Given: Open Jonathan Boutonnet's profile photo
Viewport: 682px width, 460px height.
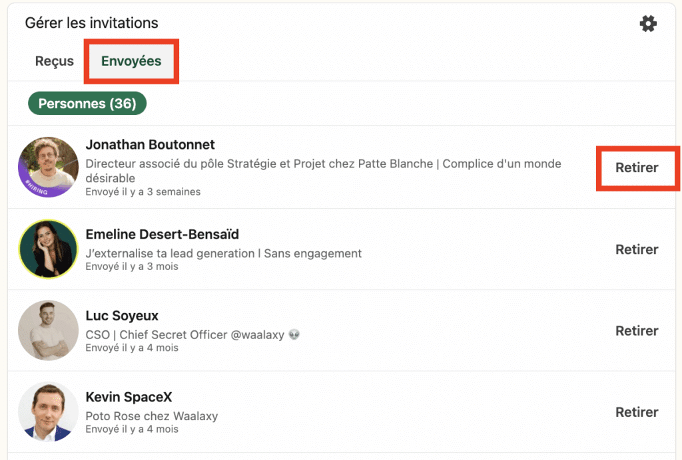Looking at the screenshot, I should click(x=48, y=168).
